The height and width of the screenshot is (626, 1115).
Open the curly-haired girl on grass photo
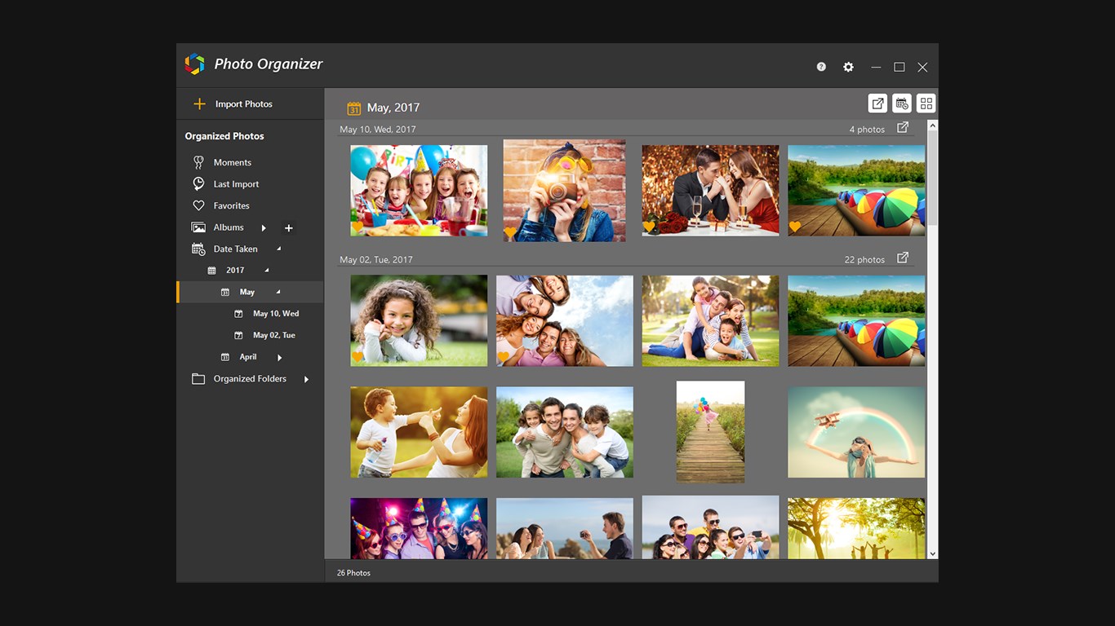pos(419,320)
